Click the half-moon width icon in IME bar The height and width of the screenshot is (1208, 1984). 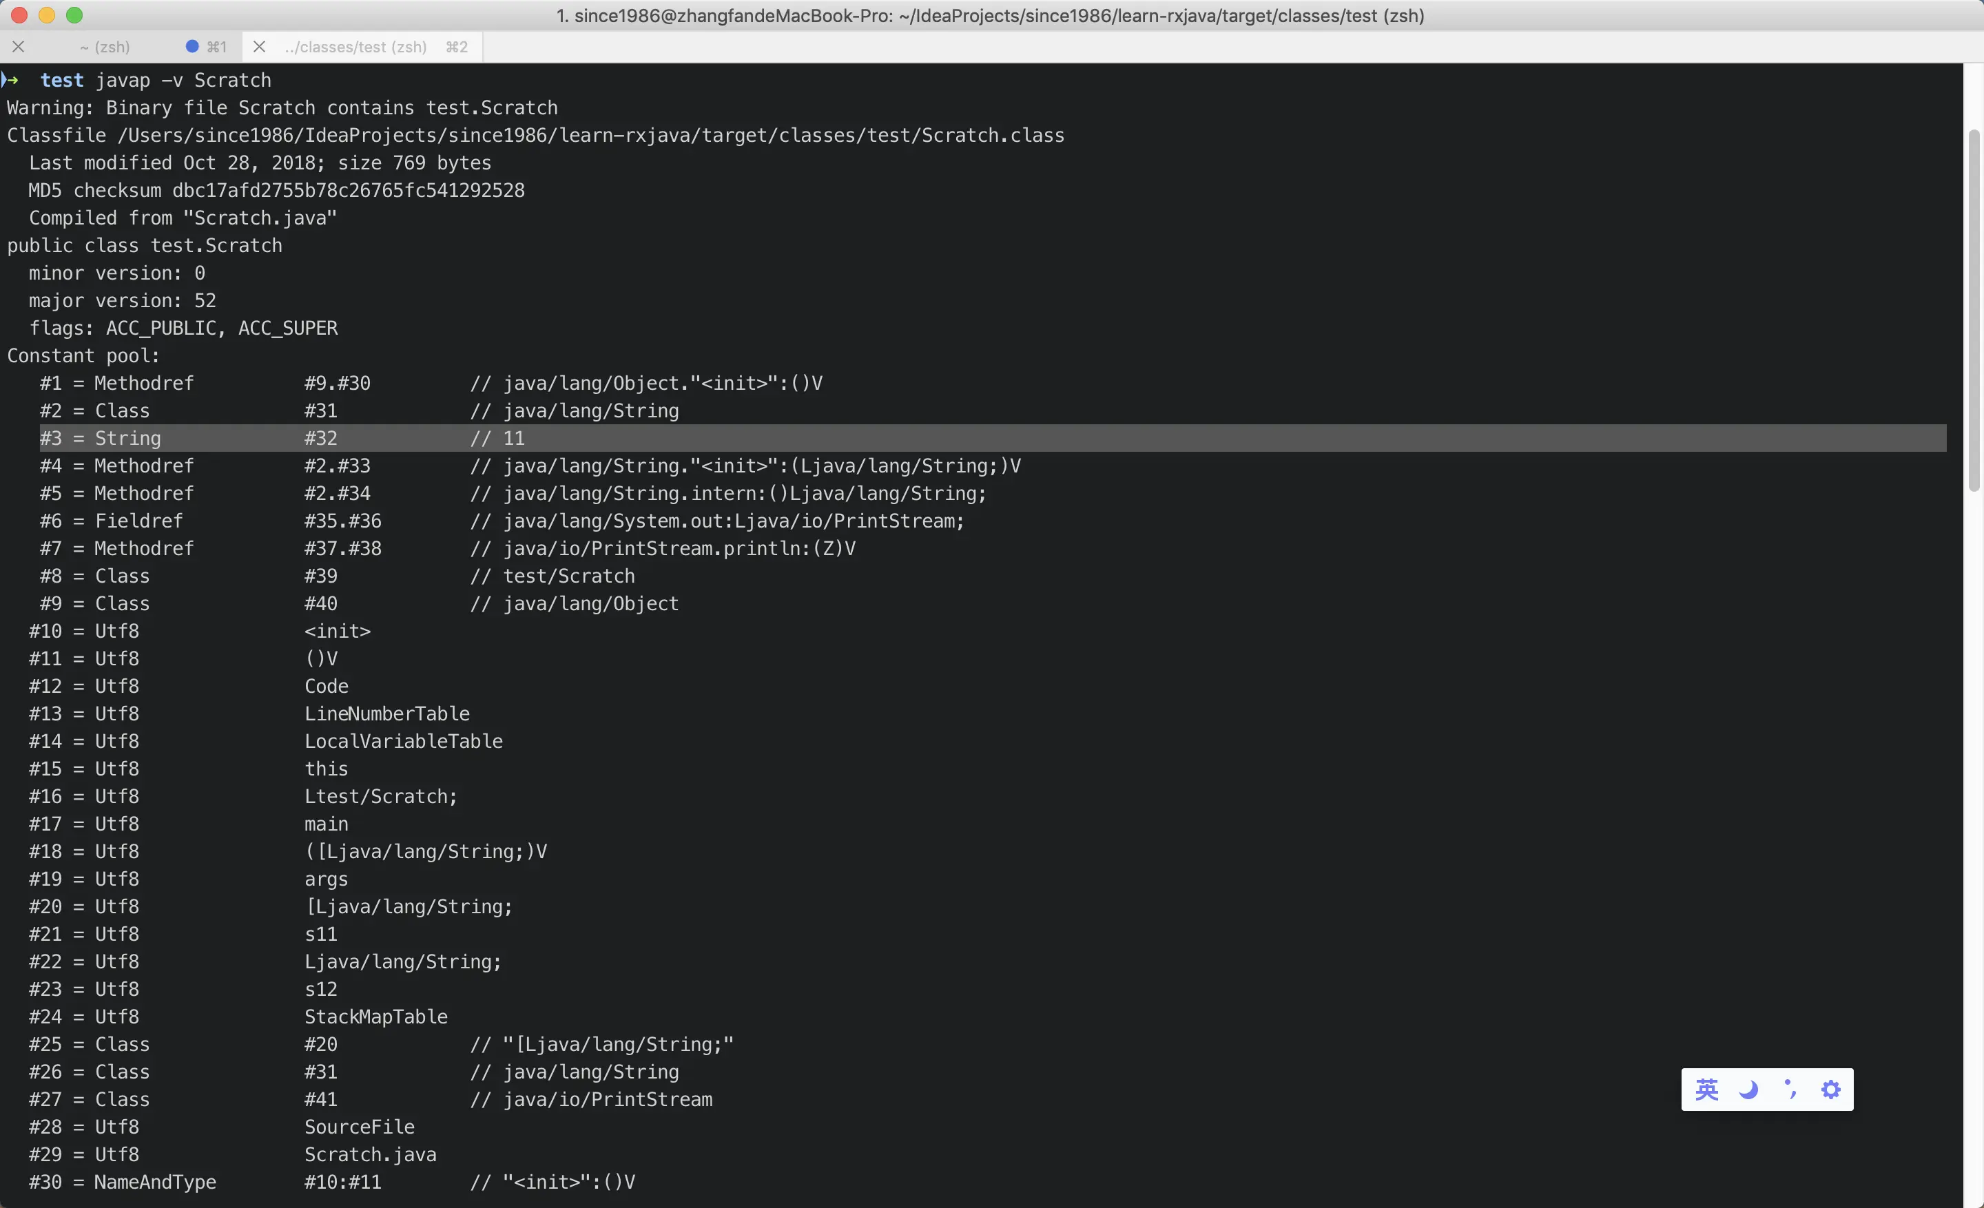coord(1748,1090)
